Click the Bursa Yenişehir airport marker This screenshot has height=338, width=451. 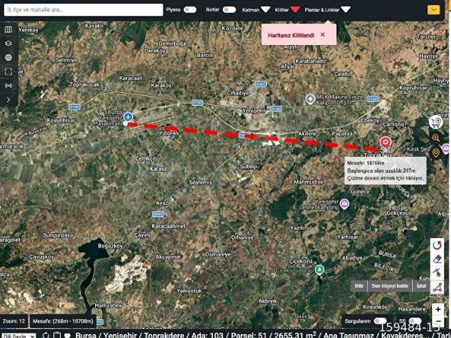pyautogui.click(x=128, y=117)
